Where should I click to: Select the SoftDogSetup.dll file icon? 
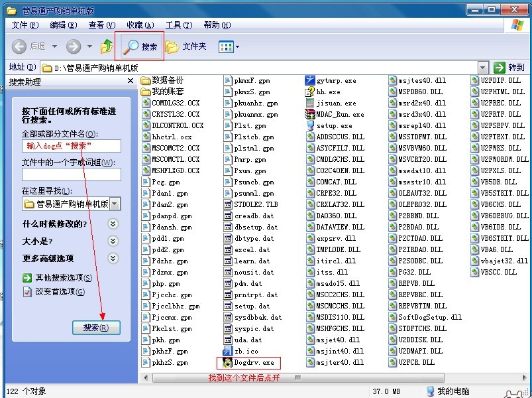coord(393,317)
